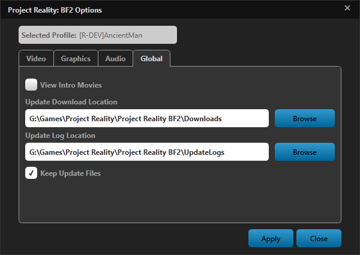
Task: Browse for the update download location
Action: [x=304, y=119]
